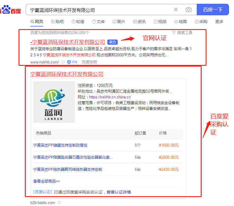Click the price ¥1600.00元
This screenshot has height=206, width=234.
[169, 145]
